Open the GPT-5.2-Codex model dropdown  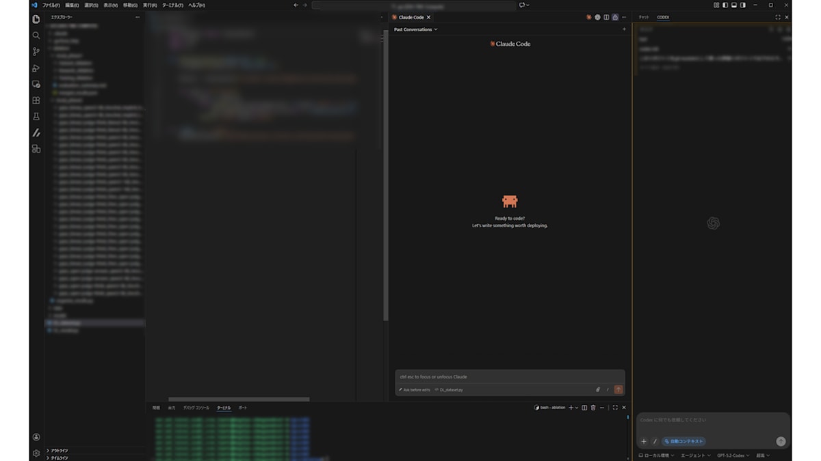pos(733,456)
